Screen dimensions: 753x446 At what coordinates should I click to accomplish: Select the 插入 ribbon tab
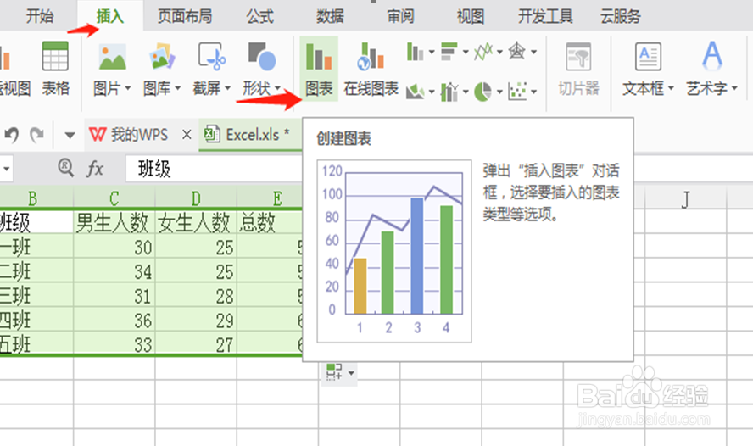point(110,16)
